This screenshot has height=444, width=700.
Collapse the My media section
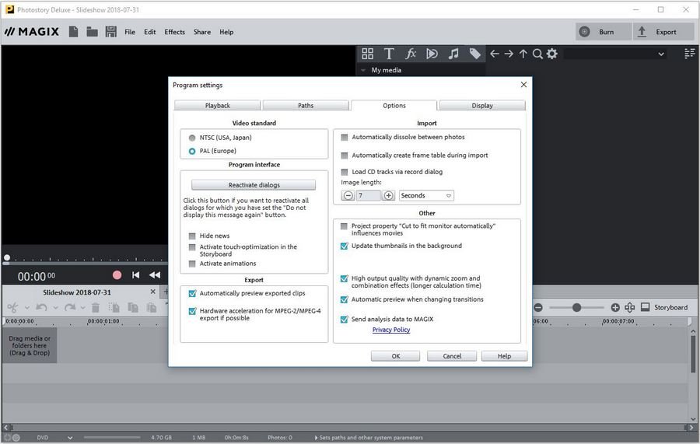[x=363, y=70]
